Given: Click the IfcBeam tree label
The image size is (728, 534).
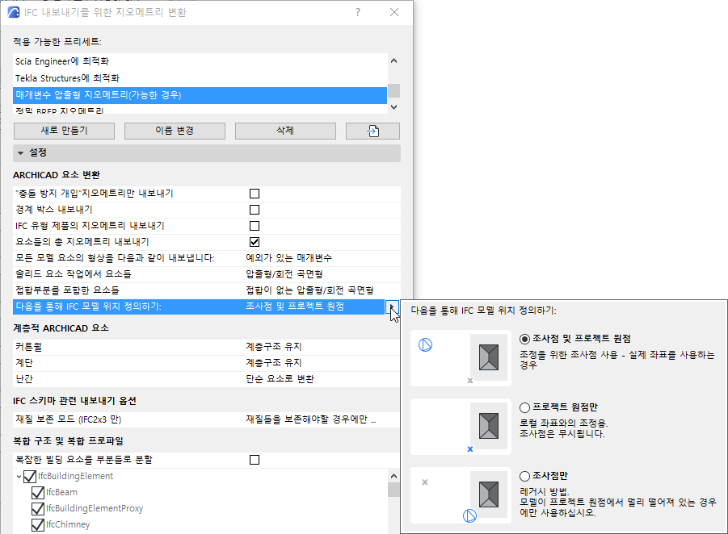Looking at the screenshot, I should [x=61, y=493].
